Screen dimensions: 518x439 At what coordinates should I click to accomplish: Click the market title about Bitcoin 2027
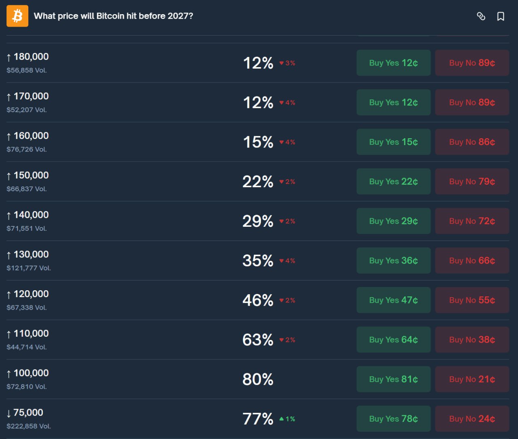pos(113,16)
